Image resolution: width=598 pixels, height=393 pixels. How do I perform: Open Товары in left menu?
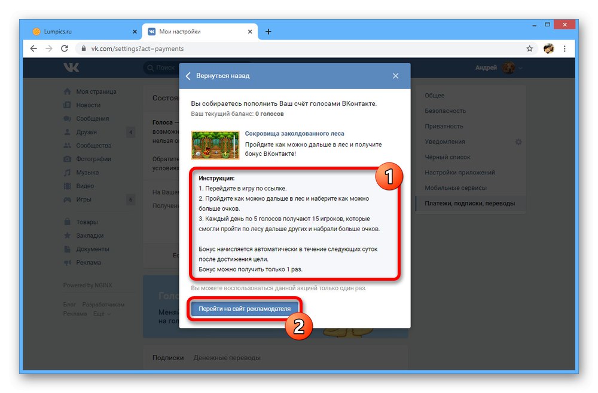[x=87, y=222]
